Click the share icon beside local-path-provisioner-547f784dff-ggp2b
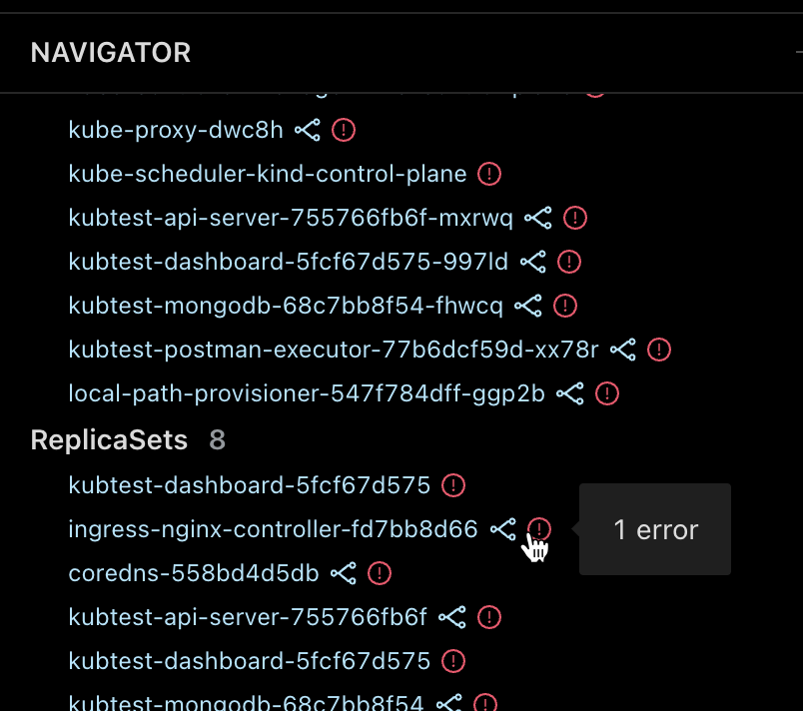The width and height of the screenshot is (803, 711). [x=570, y=393]
